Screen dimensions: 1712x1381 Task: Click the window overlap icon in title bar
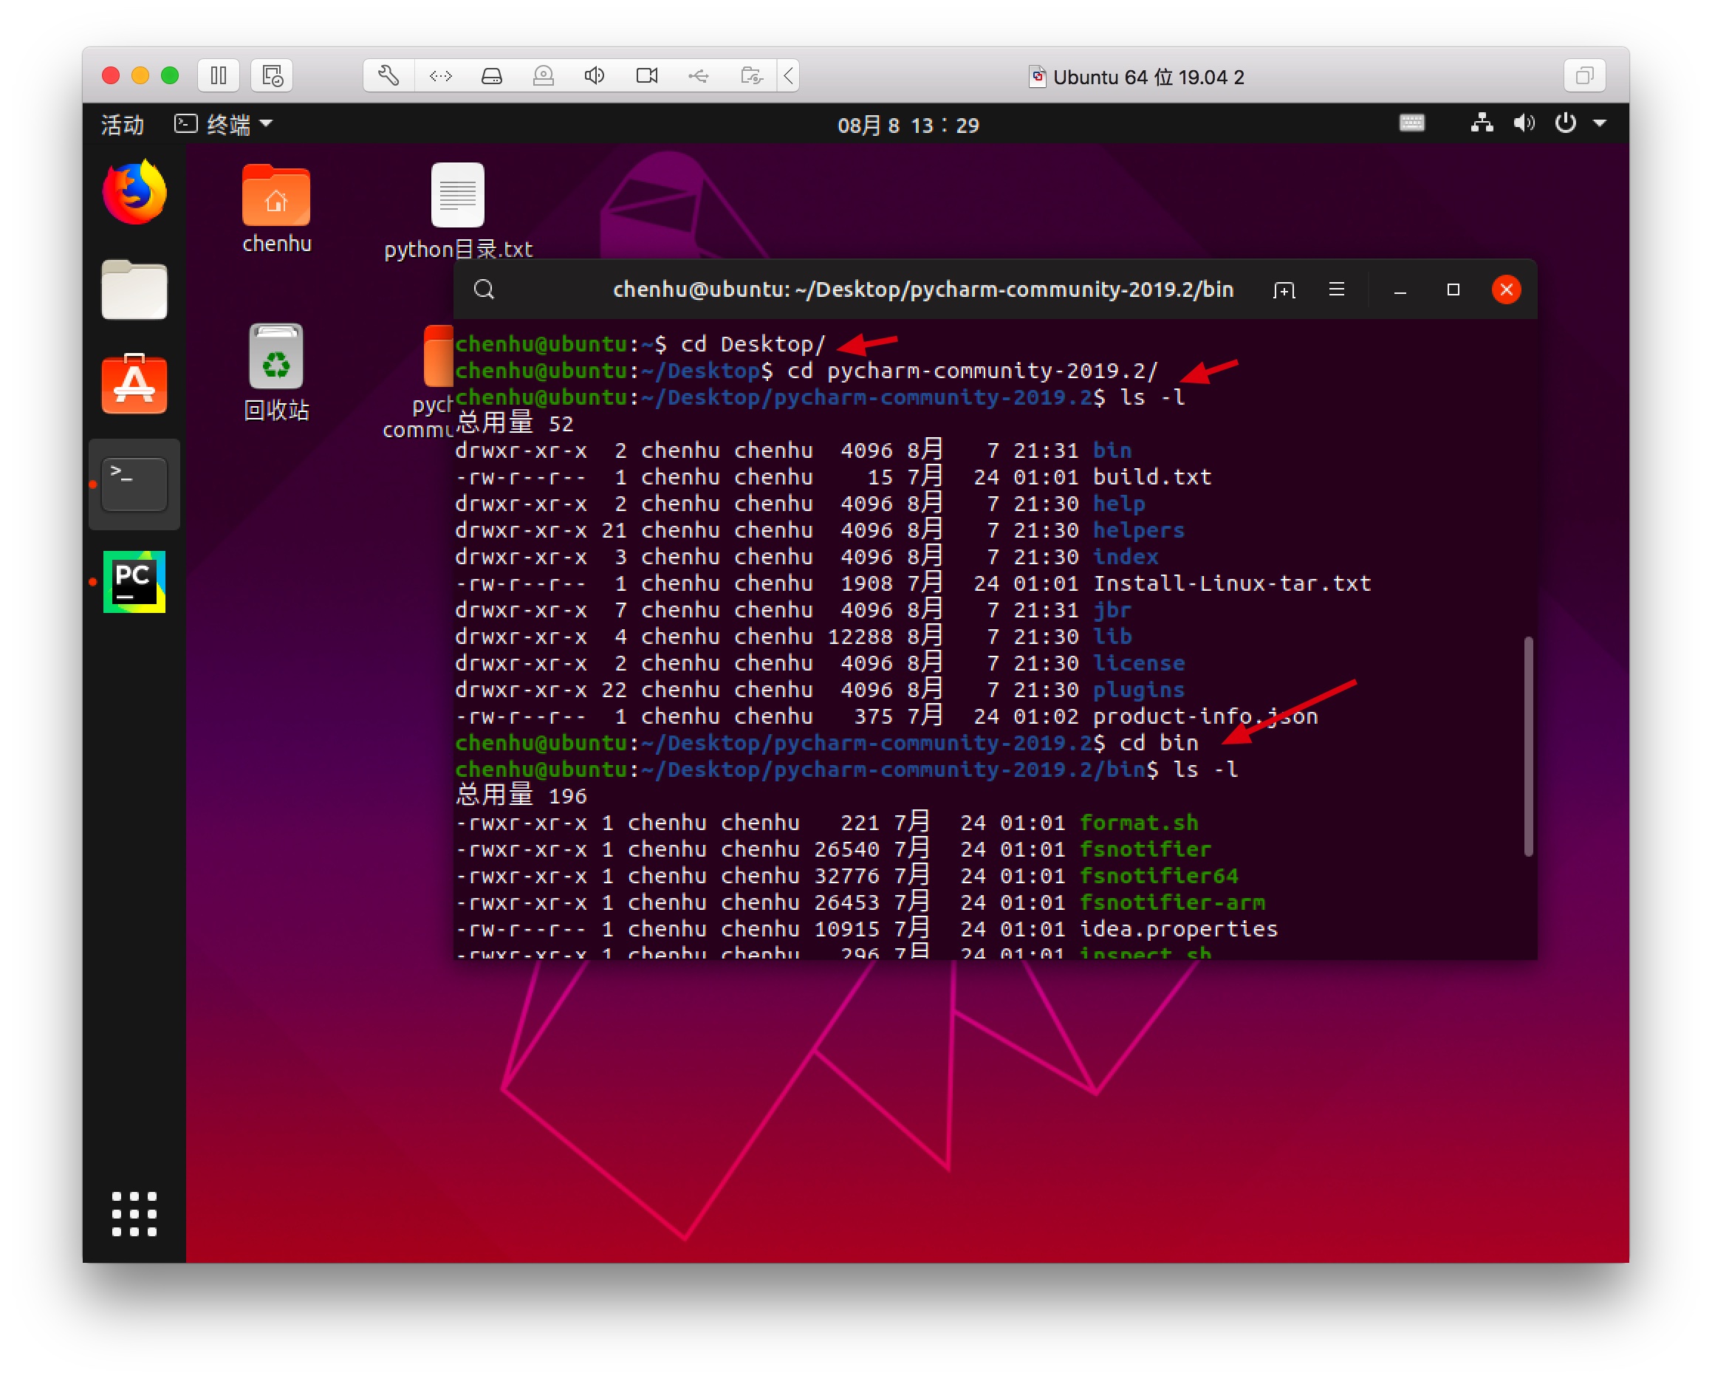[x=1585, y=76]
